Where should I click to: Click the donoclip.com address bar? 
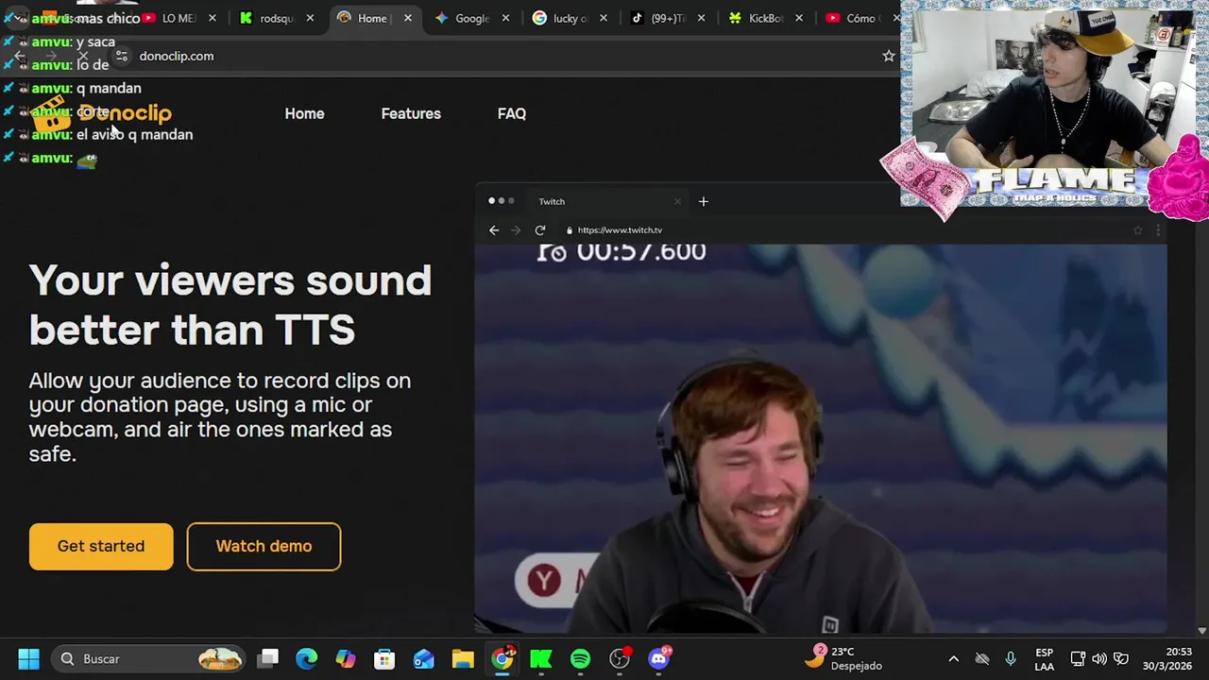(177, 56)
